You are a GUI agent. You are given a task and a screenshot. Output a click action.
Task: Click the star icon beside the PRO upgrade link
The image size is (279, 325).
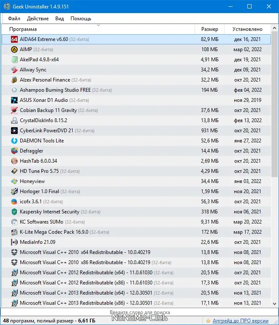(x=208, y=321)
